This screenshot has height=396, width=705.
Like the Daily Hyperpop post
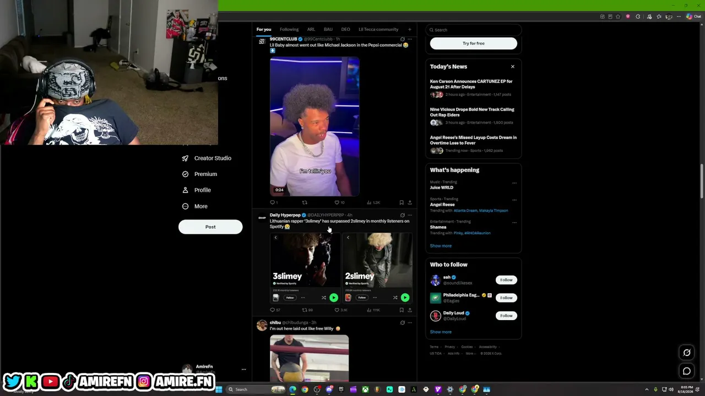340,310
